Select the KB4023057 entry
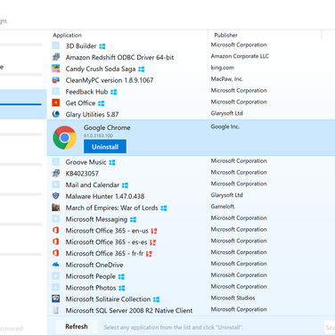Image resolution: width=335 pixels, height=335 pixels. pos(82,174)
